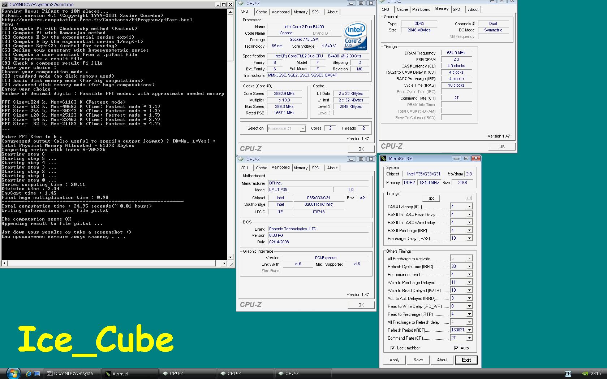Viewport: 607px width, 379px height.
Task: Click OK in the CPU-Z processor window
Action: pos(361,149)
